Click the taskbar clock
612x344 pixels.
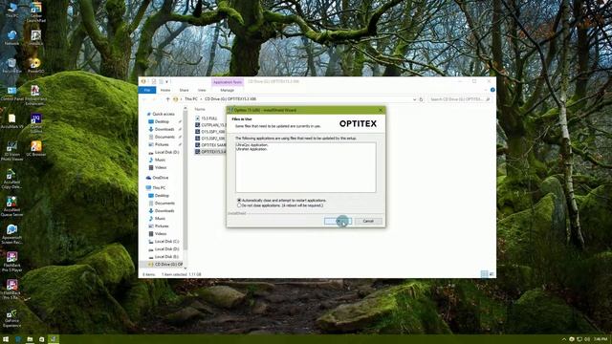coord(601,339)
